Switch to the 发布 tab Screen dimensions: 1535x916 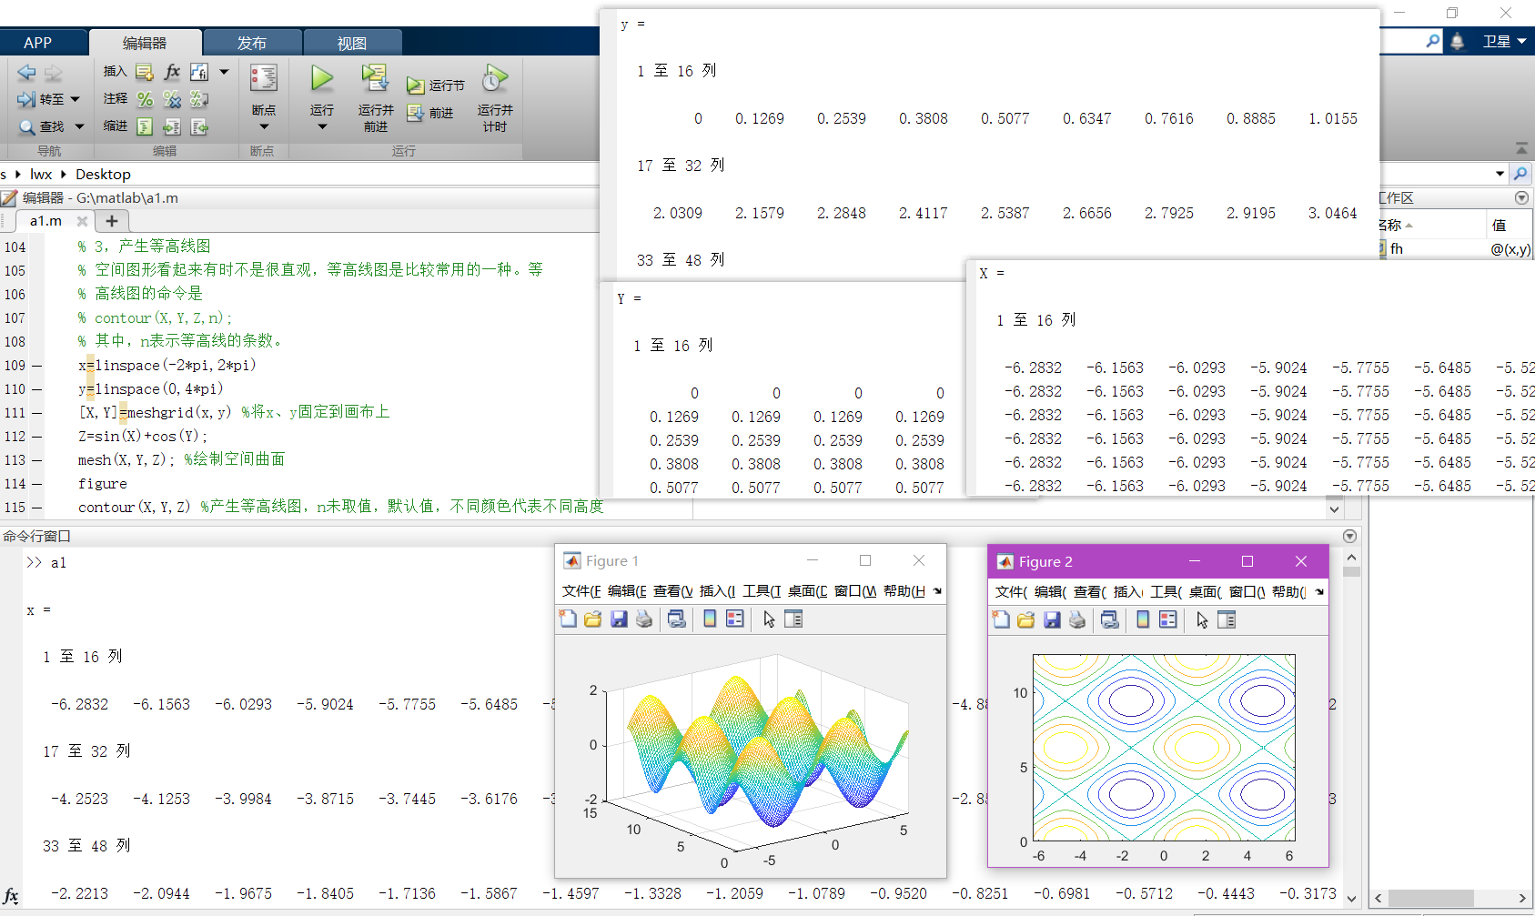(x=252, y=43)
